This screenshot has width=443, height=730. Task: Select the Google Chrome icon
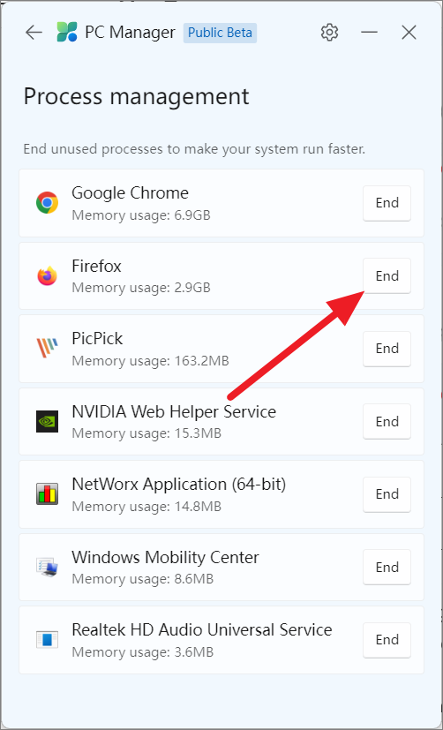47,202
